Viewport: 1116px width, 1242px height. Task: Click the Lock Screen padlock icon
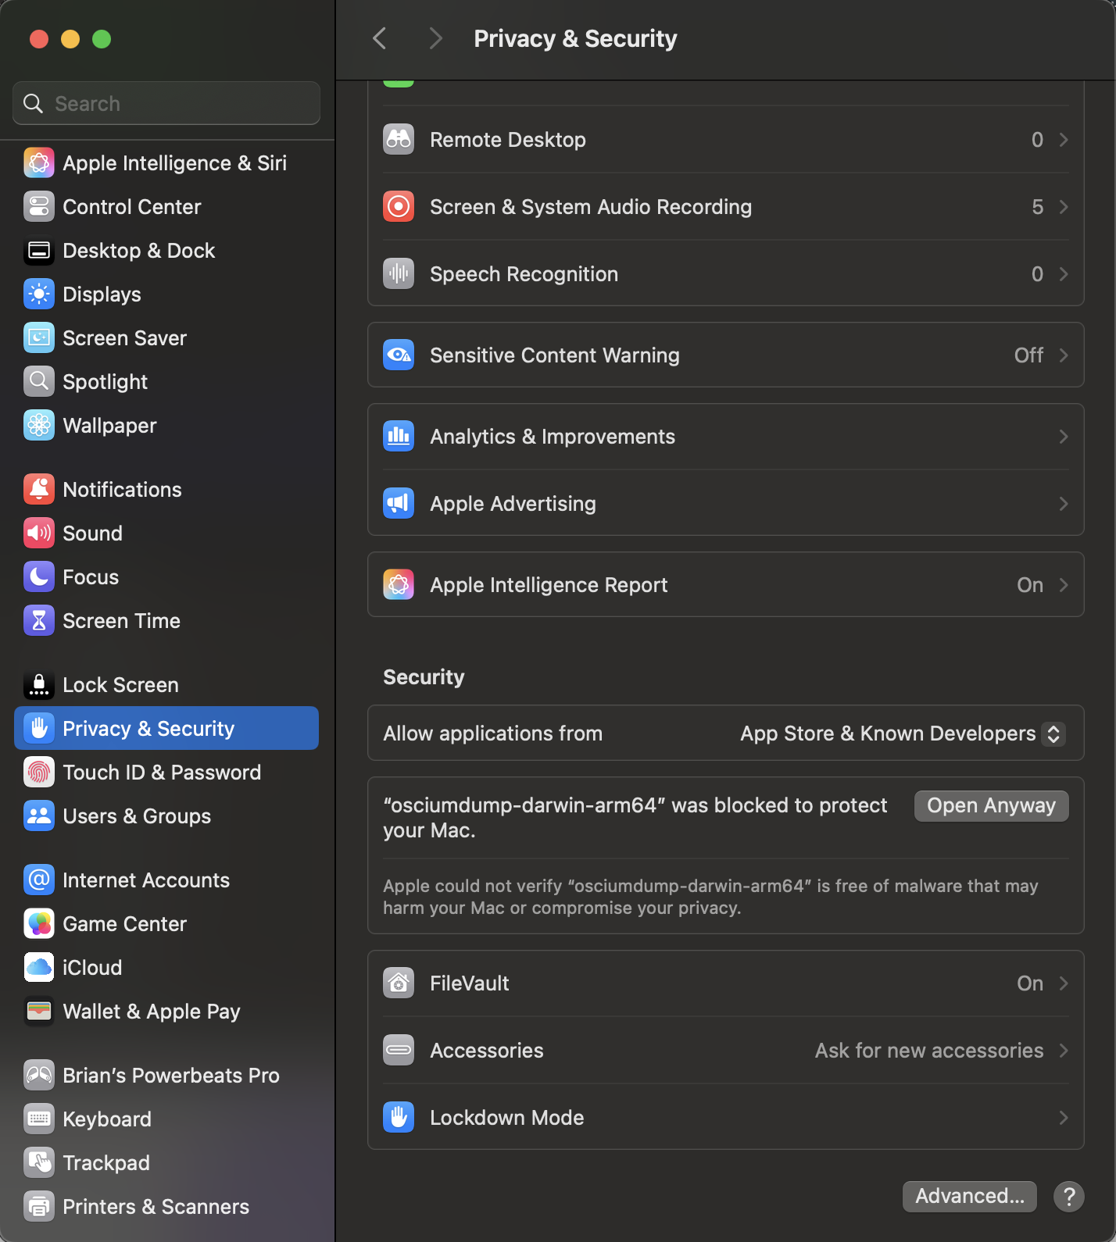pyautogui.click(x=39, y=685)
